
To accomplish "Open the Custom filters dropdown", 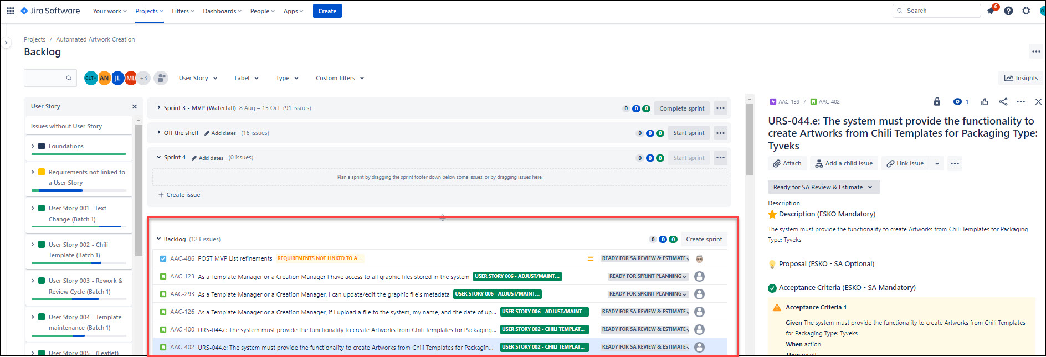I will (x=340, y=78).
